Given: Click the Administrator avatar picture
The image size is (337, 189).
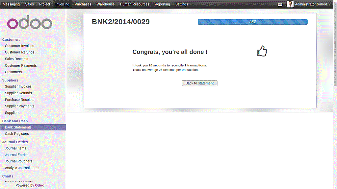Looking at the screenshot, I should point(290,4).
